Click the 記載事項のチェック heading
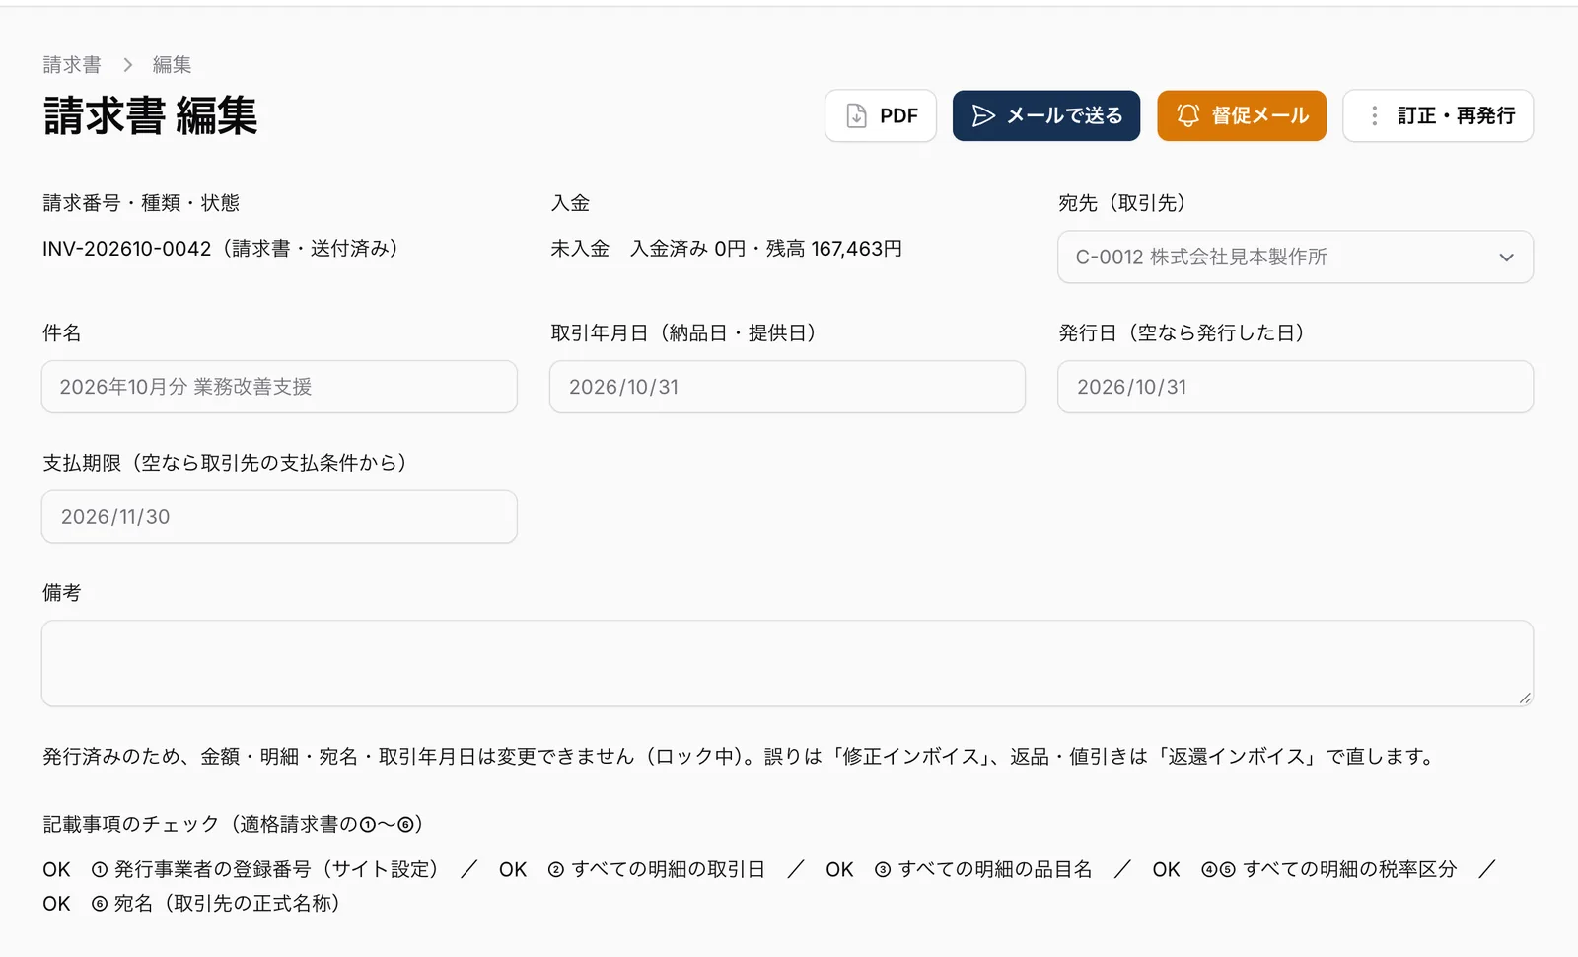 coord(234,824)
